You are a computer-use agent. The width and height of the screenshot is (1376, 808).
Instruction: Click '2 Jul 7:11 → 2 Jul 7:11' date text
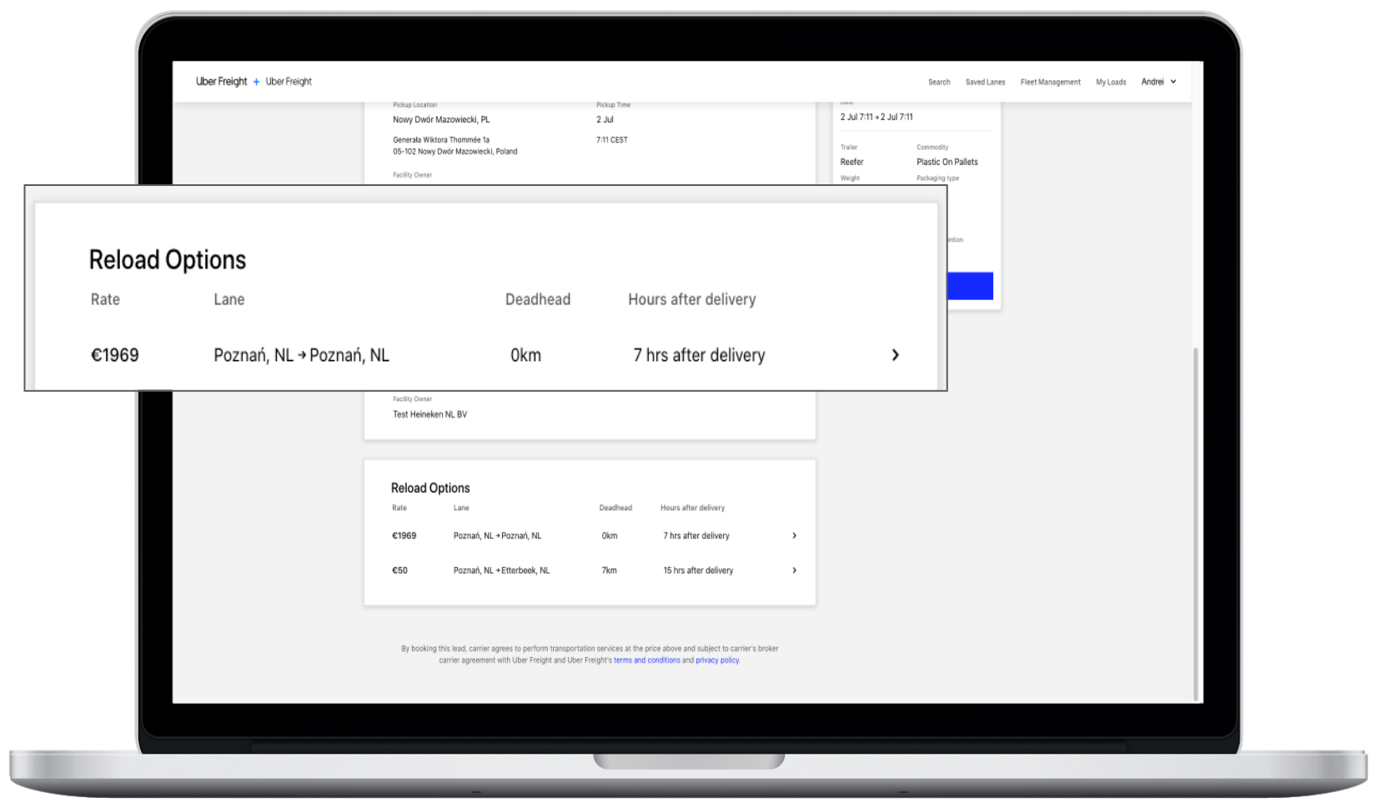pos(876,118)
